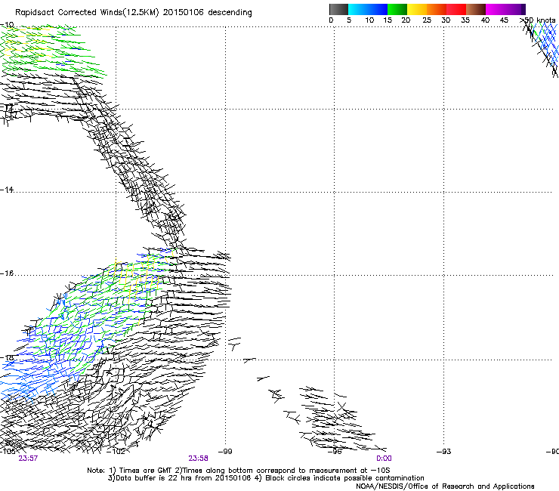
Task: Click the purple 45-50 knots legend swatch
Action: point(515,9)
